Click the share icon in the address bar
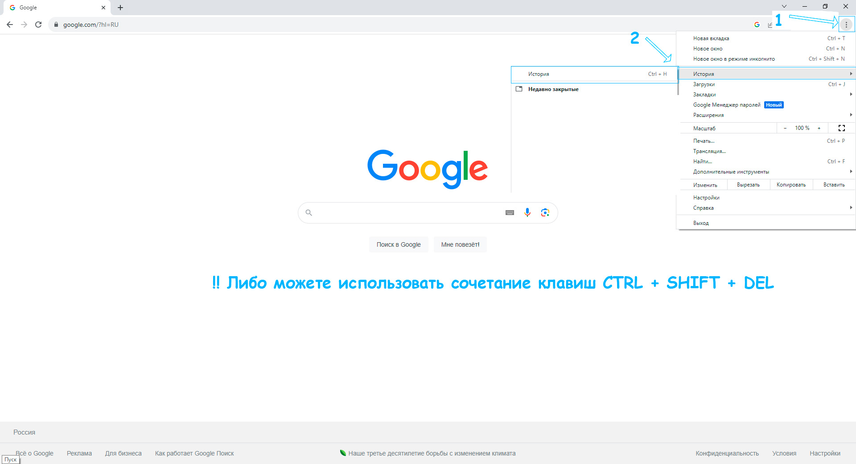Viewport: 856px width, 464px height. coord(770,25)
